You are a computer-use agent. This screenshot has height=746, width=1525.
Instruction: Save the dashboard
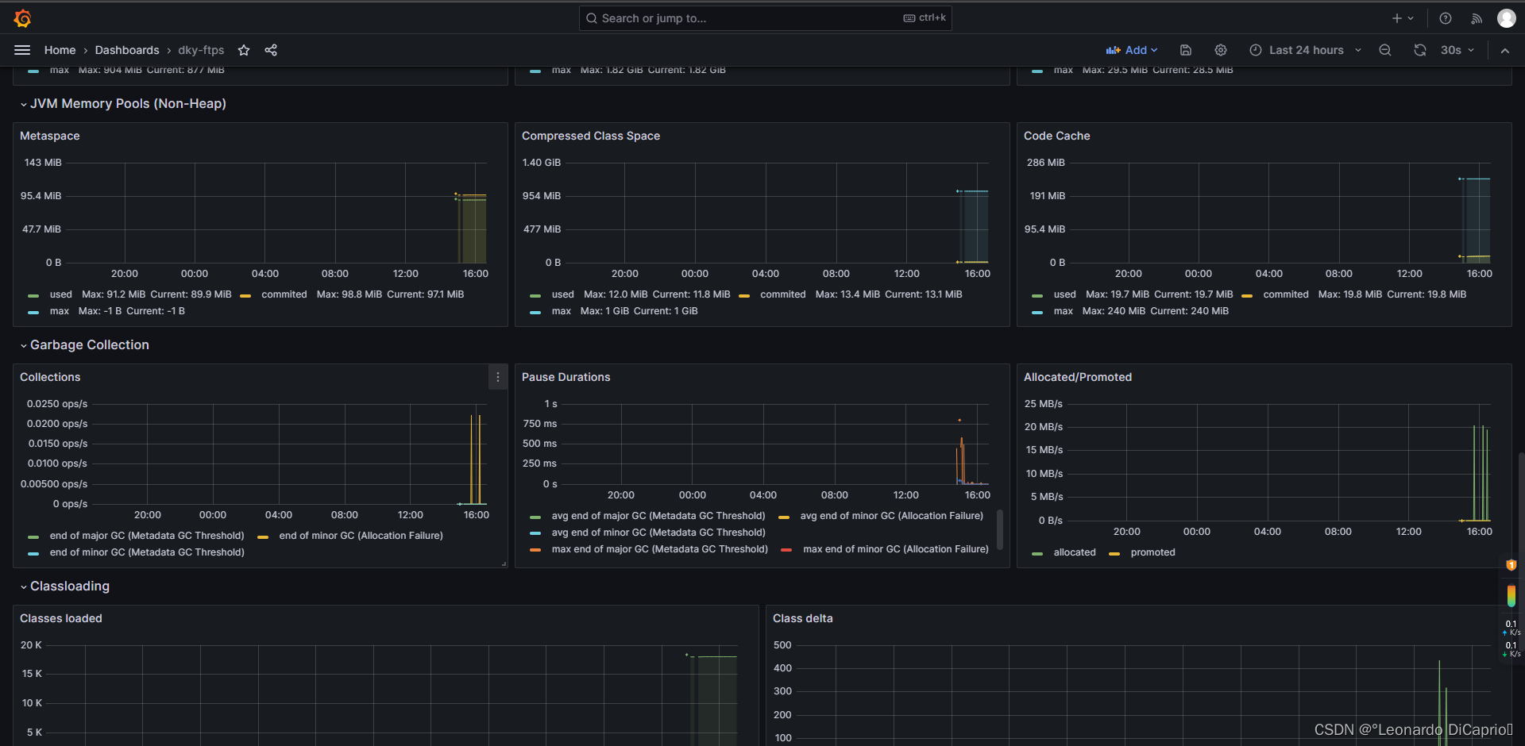pyautogui.click(x=1185, y=50)
